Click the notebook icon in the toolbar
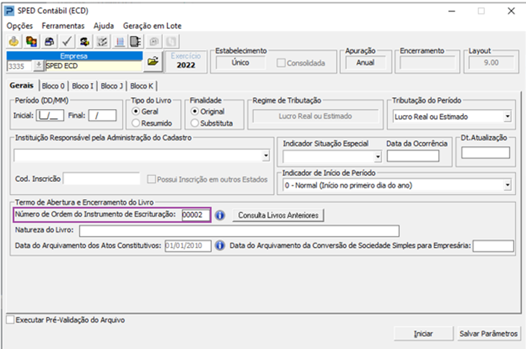The image size is (526, 349). click(135, 41)
